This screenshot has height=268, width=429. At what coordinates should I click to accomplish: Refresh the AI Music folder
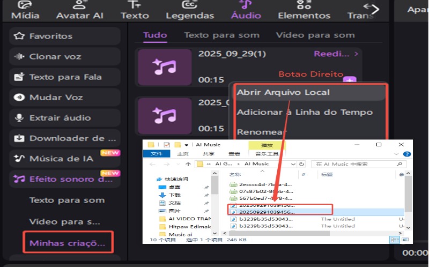pyautogui.click(x=301, y=164)
